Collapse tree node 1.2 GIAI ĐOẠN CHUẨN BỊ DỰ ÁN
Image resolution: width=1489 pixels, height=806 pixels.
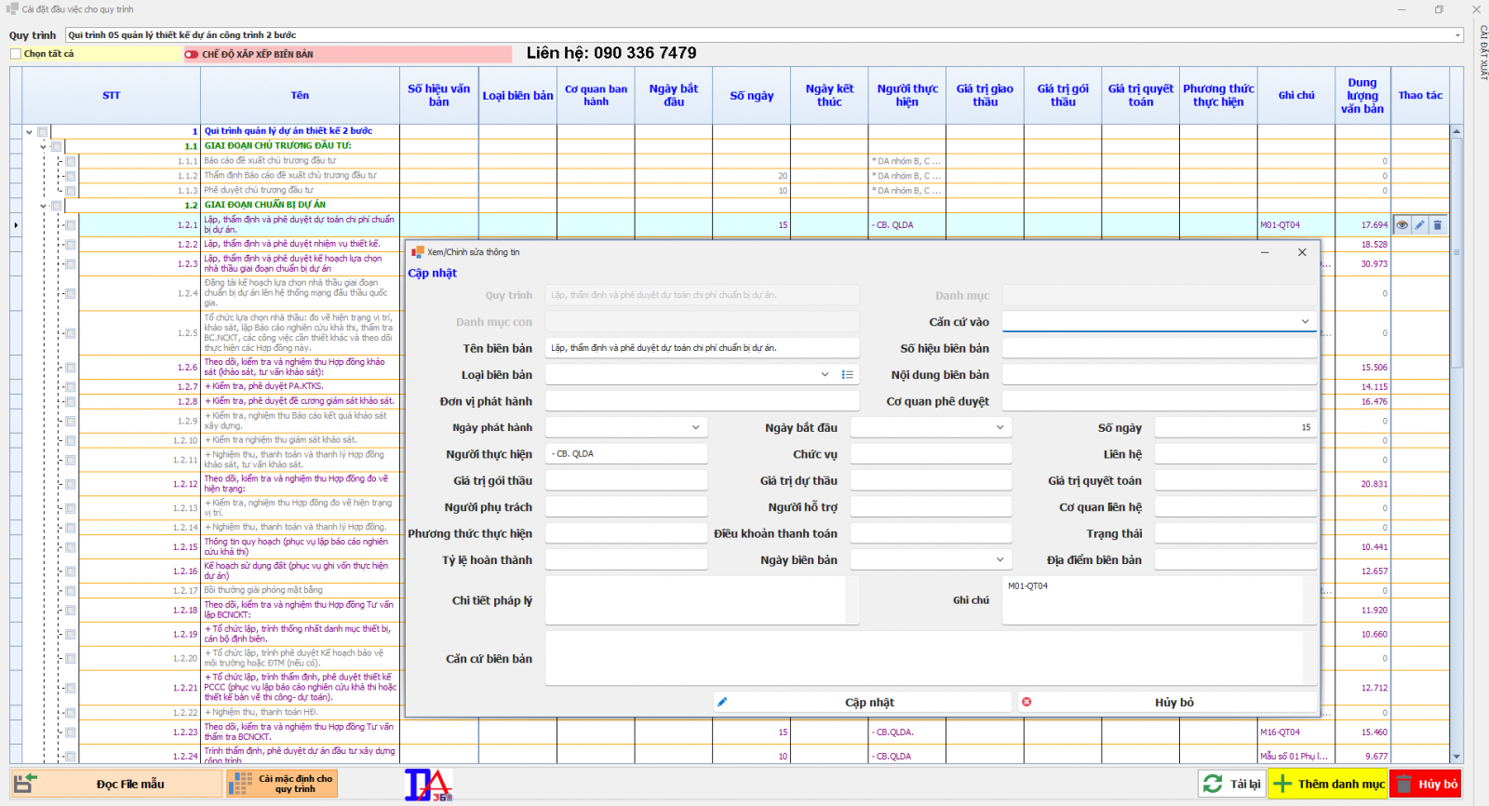point(44,206)
